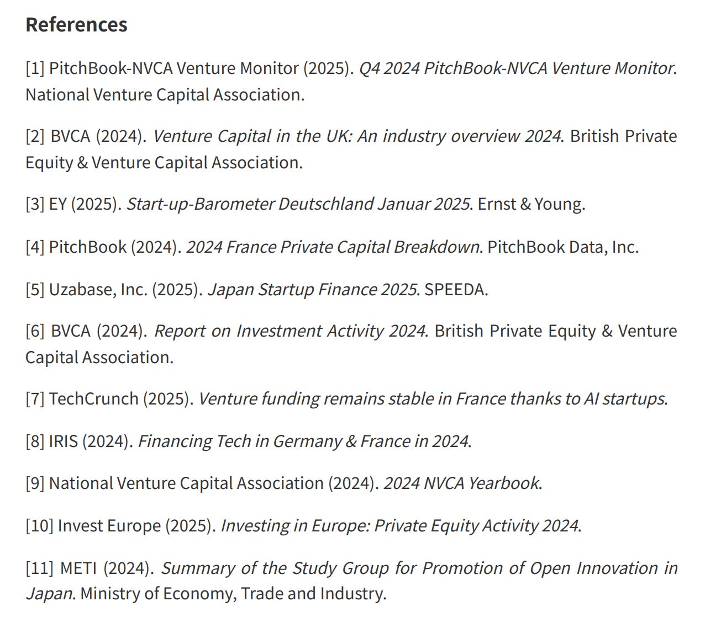Screen dimensions: 705x628
Task: Click Report on Investment Activity 2024 title
Action: pyautogui.click(x=290, y=331)
